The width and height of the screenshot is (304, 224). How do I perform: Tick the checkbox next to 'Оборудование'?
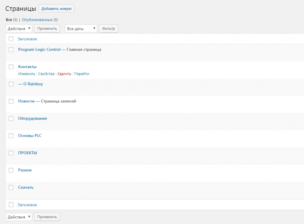pos(11,119)
